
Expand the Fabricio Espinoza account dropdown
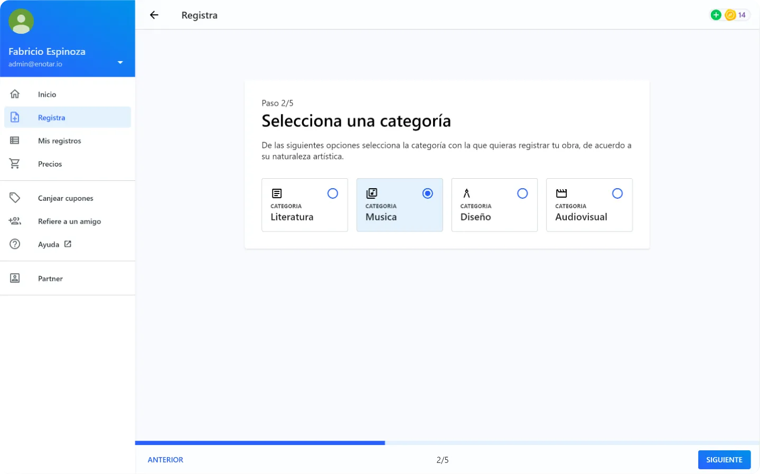point(120,62)
